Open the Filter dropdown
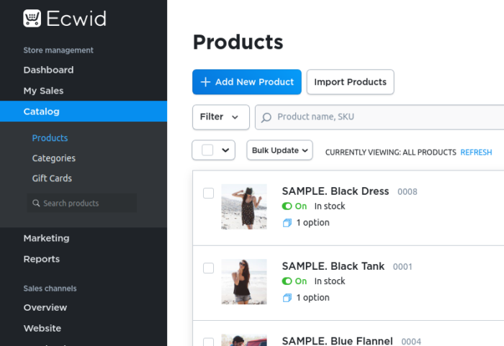 click(x=220, y=117)
